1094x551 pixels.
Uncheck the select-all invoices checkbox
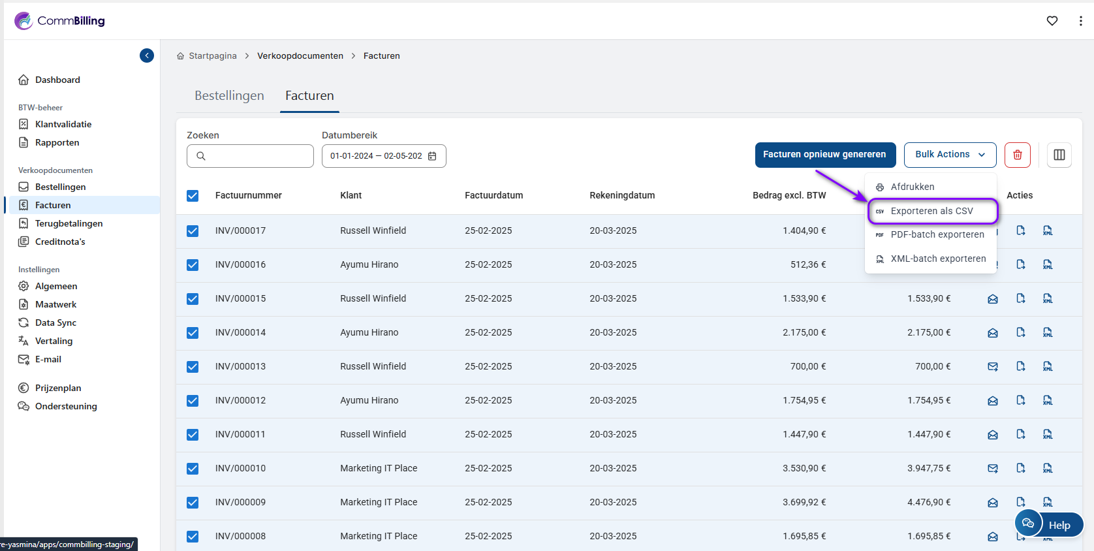point(193,196)
